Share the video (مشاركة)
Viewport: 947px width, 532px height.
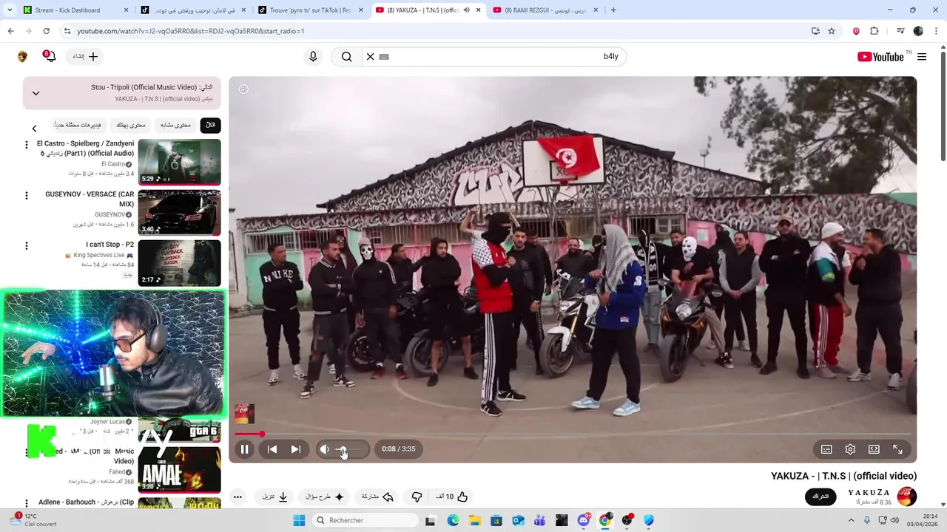[377, 497]
